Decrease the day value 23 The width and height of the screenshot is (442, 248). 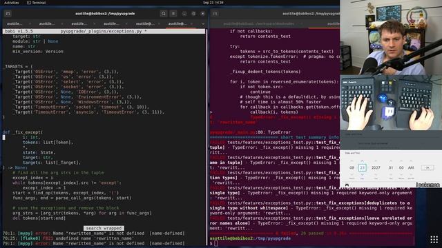coord(362,174)
